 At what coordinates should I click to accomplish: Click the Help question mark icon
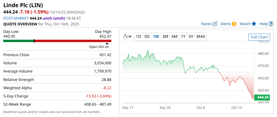271,24
